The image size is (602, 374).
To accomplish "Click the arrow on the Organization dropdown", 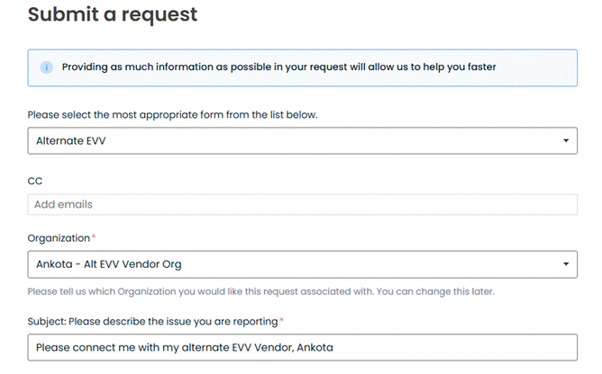I will 565,264.
